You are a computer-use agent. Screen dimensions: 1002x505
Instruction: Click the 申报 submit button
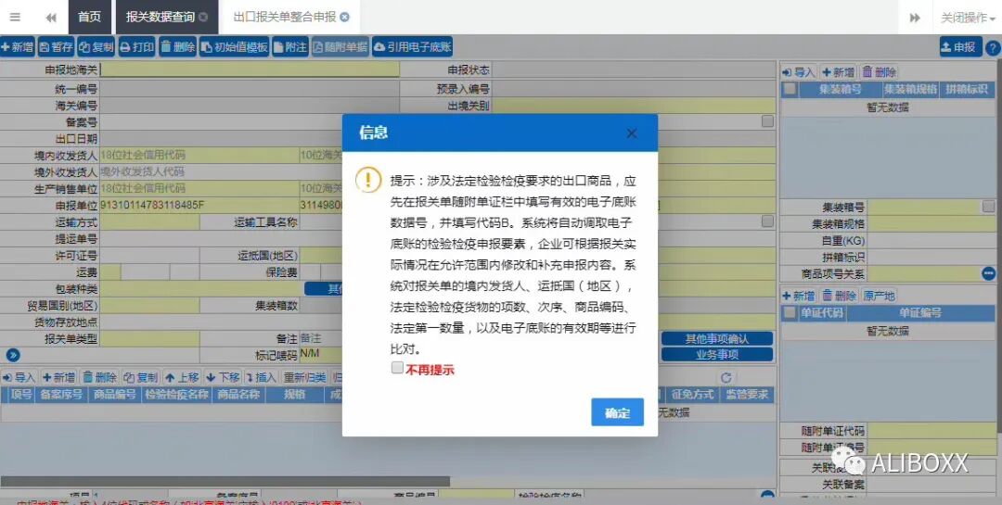(960, 46)
